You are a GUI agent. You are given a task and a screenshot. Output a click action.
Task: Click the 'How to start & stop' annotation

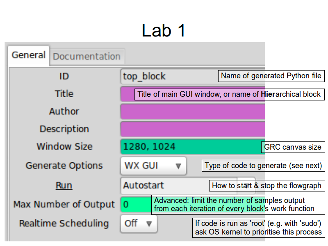point(266,185)
